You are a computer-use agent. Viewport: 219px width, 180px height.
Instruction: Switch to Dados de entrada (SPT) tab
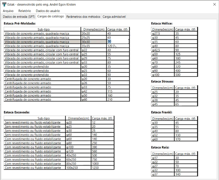pyautogui.click(x=19, y=17)
